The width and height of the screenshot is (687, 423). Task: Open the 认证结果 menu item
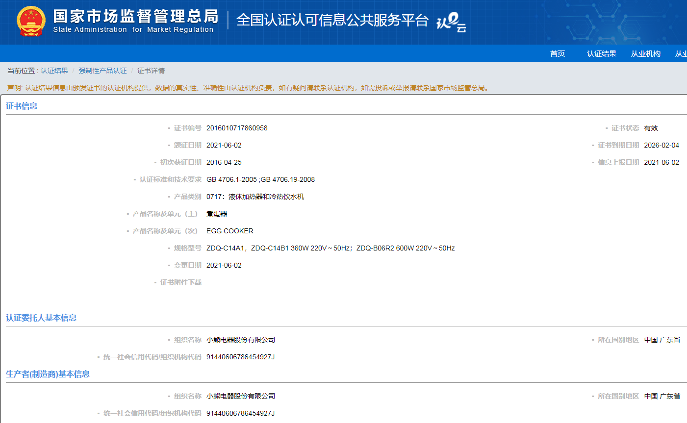tap(602, 53)
